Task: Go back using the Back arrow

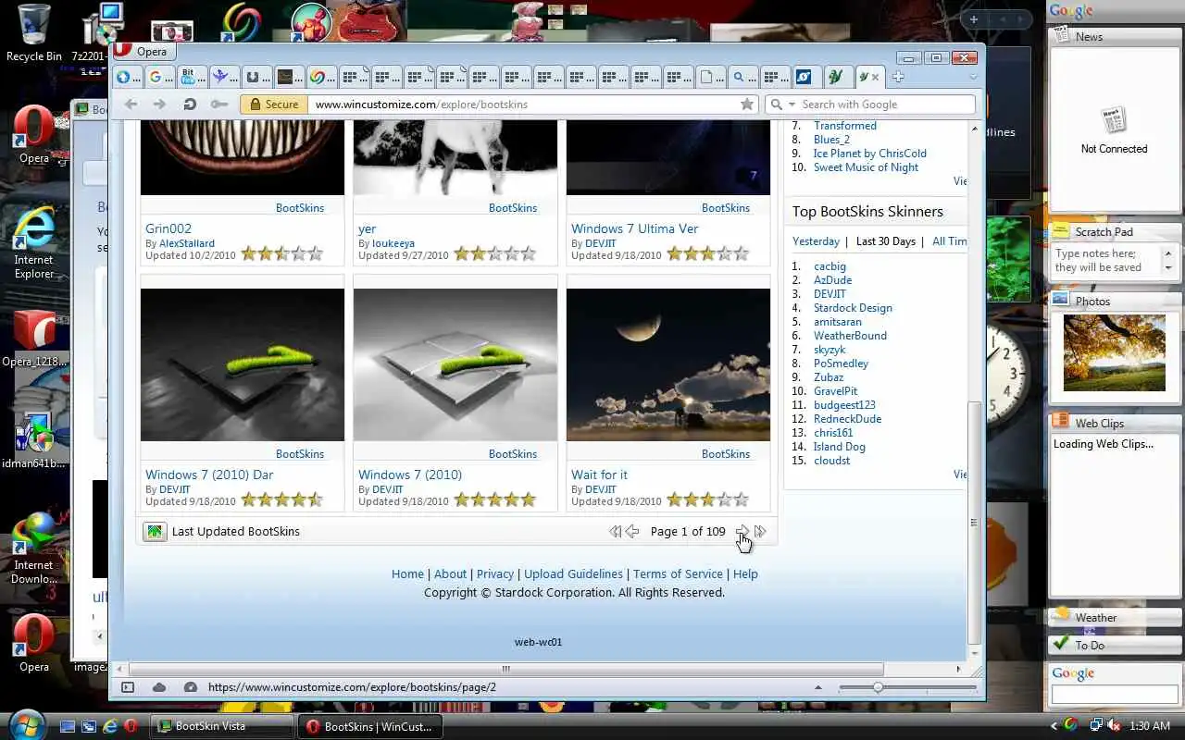Action: [x=131, y=105]
